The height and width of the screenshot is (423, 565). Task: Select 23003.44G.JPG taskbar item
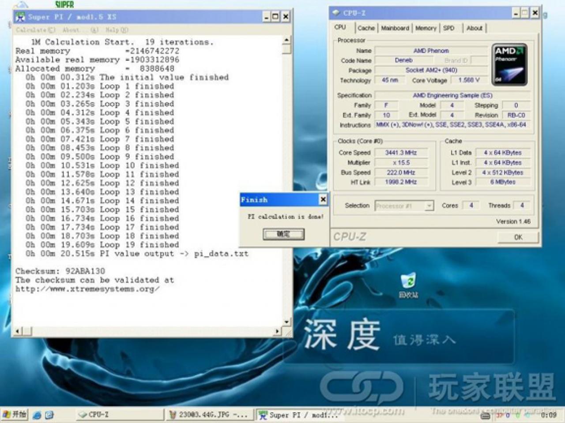(210, 415)
